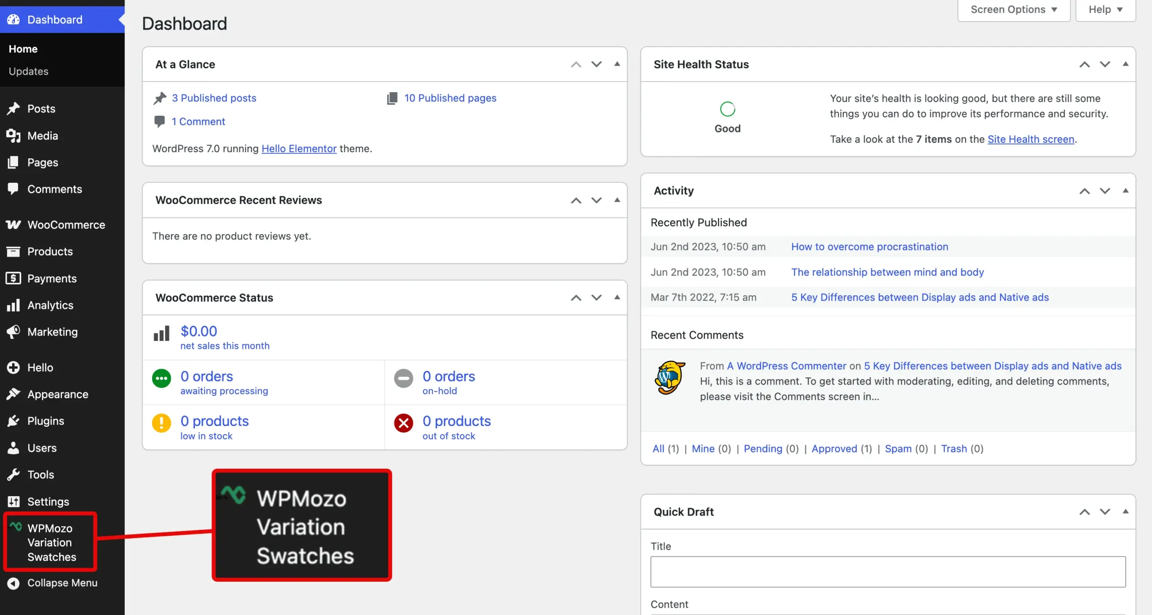The width and height of the screenshot is (1152, 615).
Task: Open the Hello Elementor theme link
Action: point(299,149)
